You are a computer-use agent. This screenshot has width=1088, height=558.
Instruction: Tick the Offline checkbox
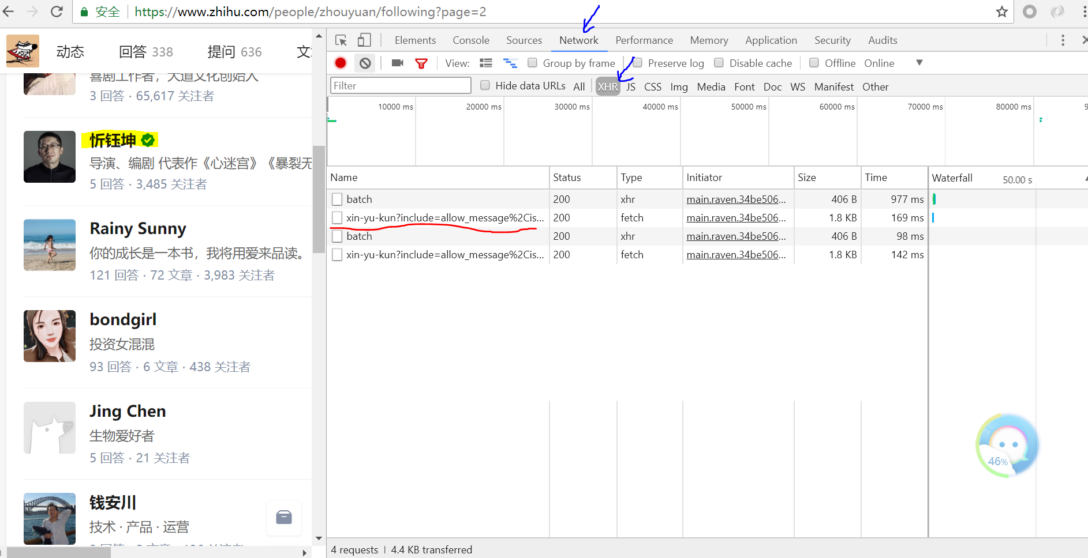point(814,63)
